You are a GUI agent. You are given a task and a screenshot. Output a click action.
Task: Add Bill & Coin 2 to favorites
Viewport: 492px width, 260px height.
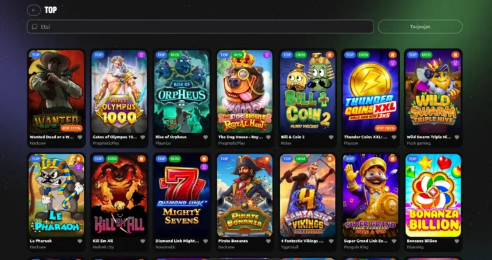click(331, 137)
